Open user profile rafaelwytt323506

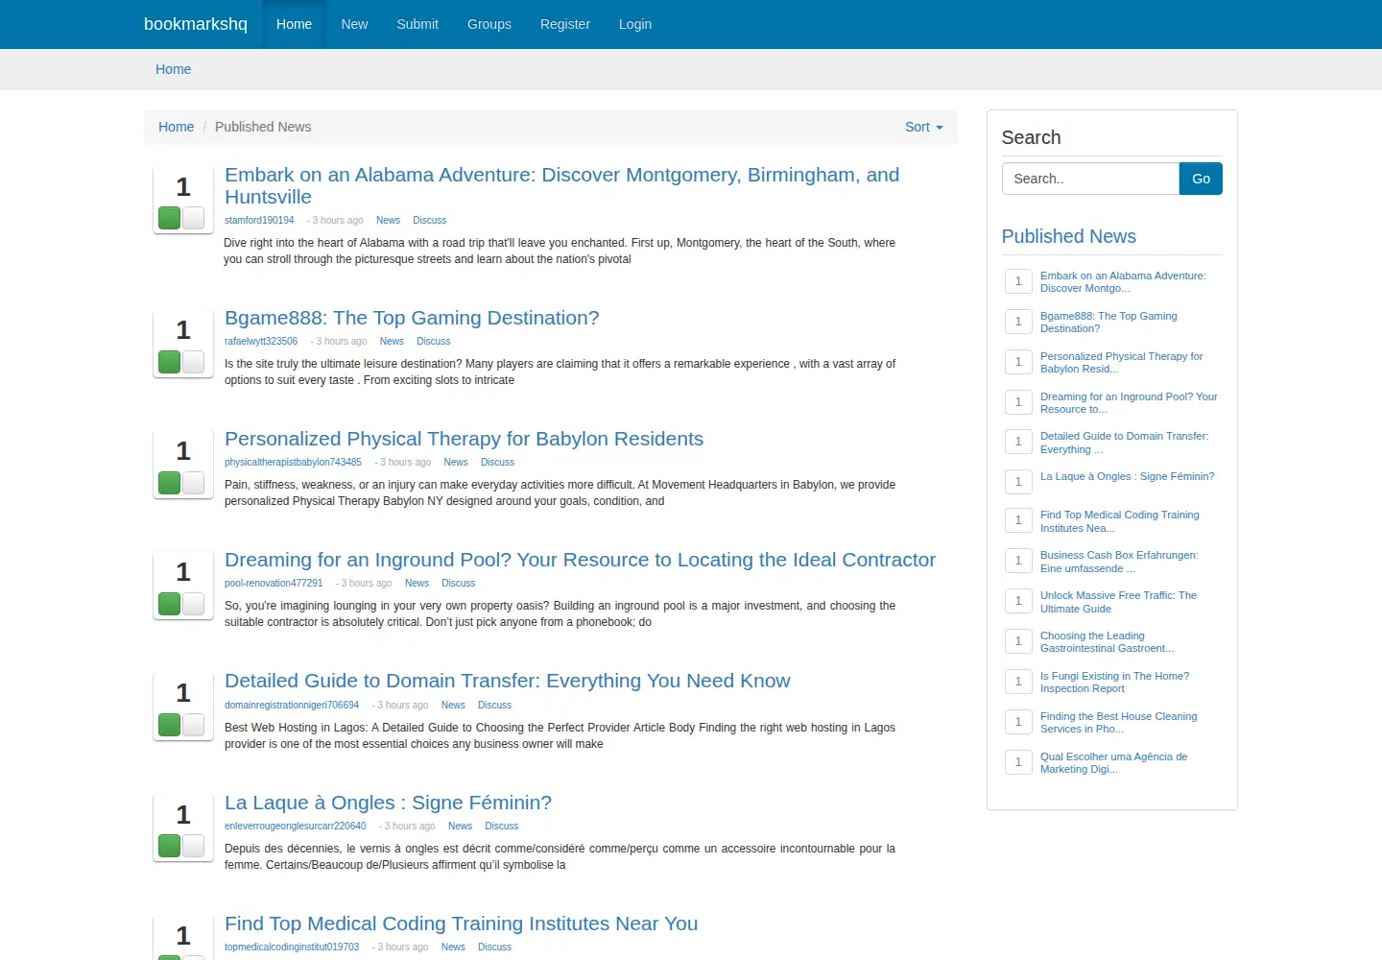[261, 342]
